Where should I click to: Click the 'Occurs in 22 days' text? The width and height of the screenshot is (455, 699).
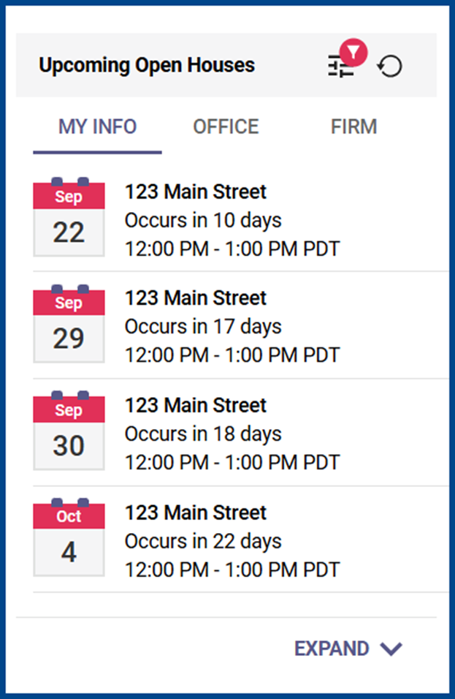[203, 541]
